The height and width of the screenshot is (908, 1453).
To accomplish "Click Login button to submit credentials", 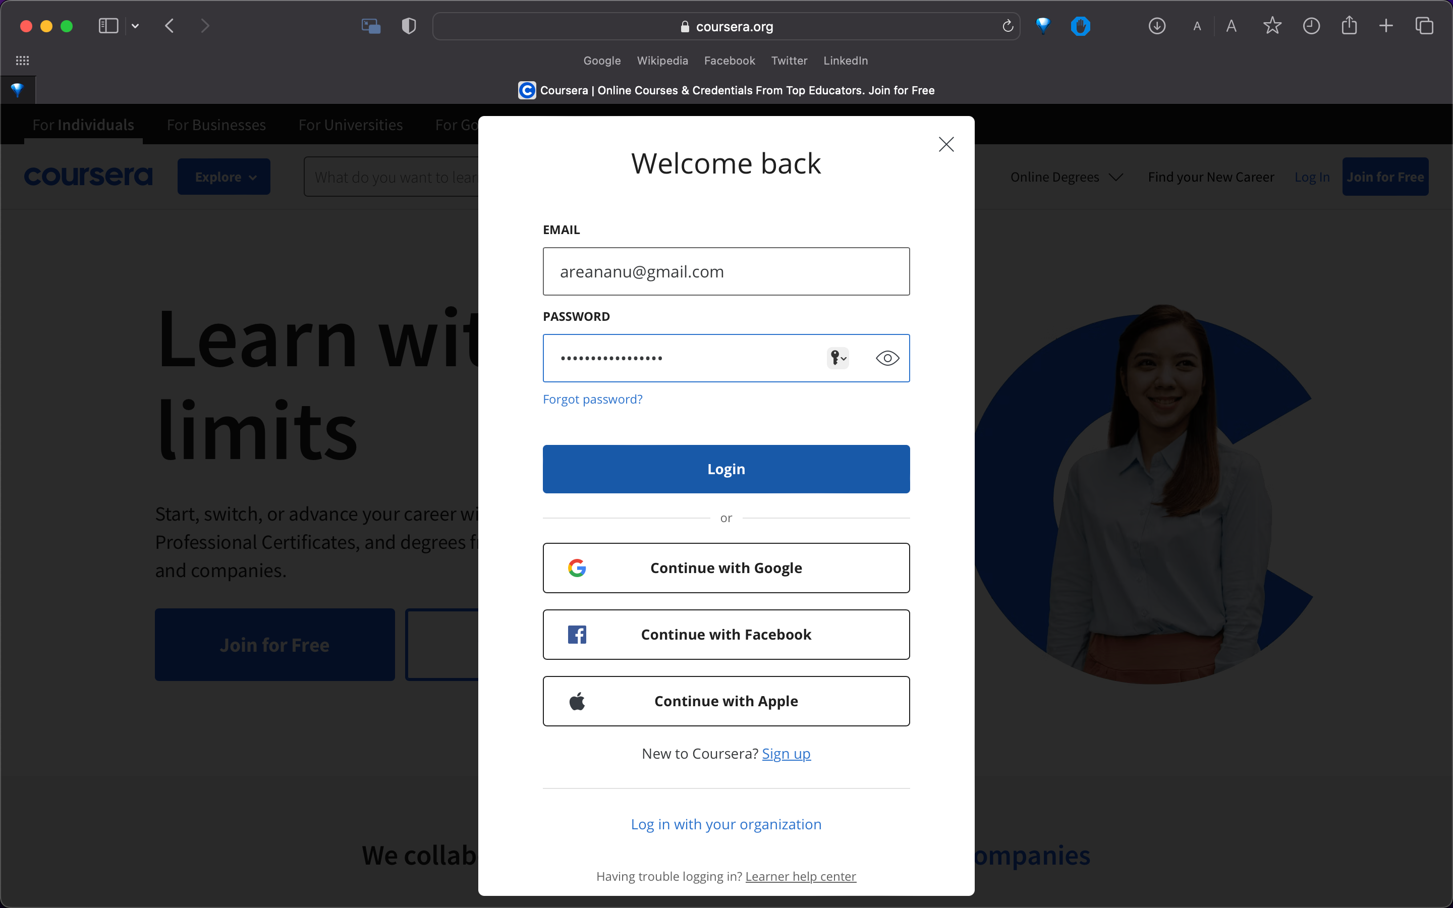I will pos(726,469).
